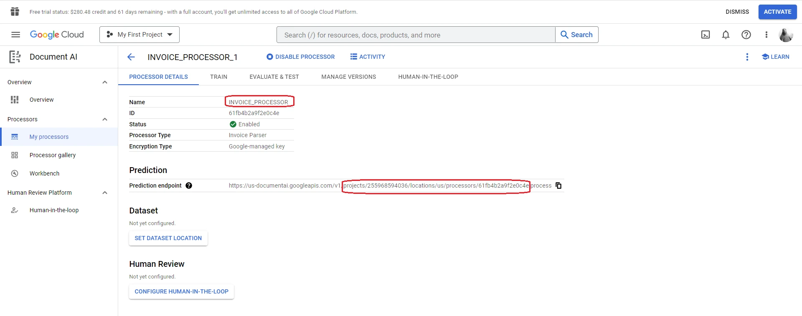Screen dimensions: 802x316
Task: Select Overview in the sidebar
Action: tap(59, 100)
